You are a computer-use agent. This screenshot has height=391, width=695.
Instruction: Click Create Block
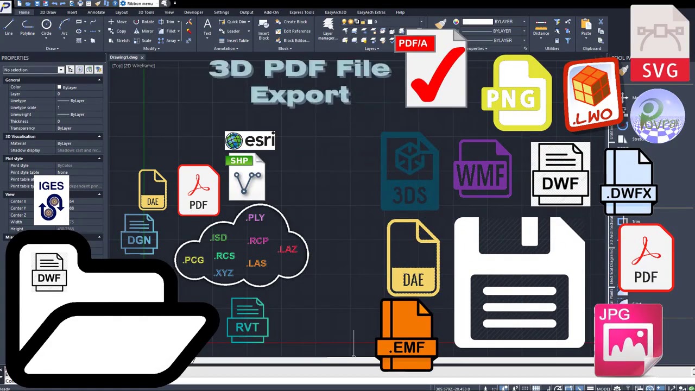click(291, 22)
